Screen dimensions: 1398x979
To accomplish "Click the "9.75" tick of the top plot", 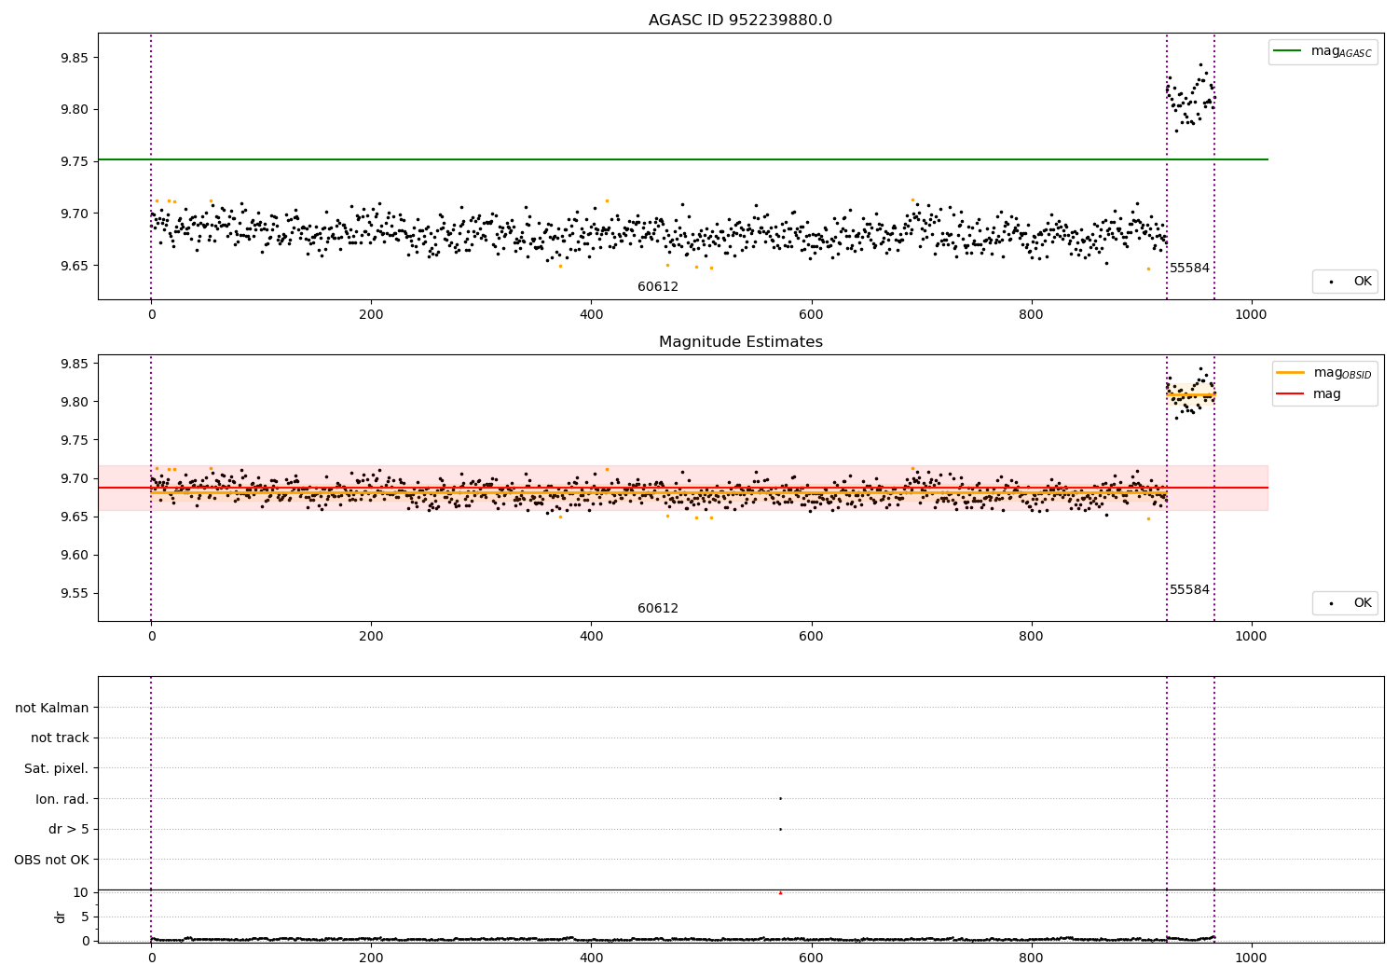I will (x=74, y=161).
